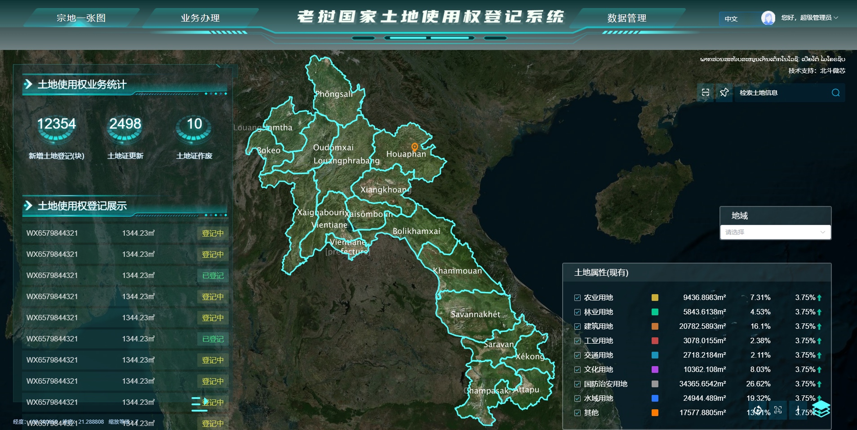This screenshot has height=430, width=857.
Task: Click the super administrator avatar icon
Action: click(x=768, y=18)
